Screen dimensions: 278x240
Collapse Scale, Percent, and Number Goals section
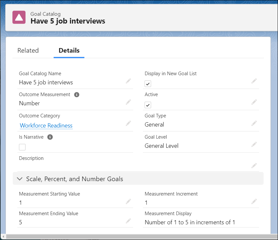(20, 179)
